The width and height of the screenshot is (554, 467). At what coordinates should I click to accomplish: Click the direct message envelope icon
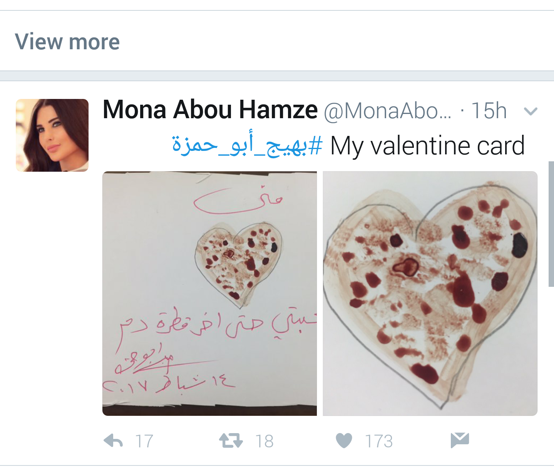point(460,440)
